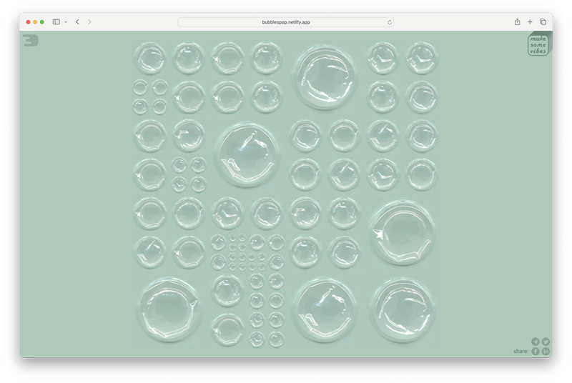Viewport: 572px width, 383px height.
Task: Click the Safari share icon
Action: 517,22
